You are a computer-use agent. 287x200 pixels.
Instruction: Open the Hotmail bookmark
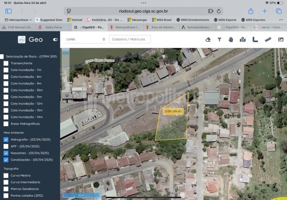[74, 20]
